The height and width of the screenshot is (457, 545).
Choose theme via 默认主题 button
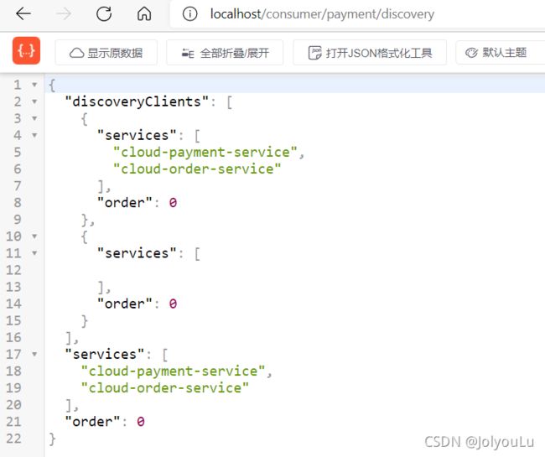click(x=501, y=53)
